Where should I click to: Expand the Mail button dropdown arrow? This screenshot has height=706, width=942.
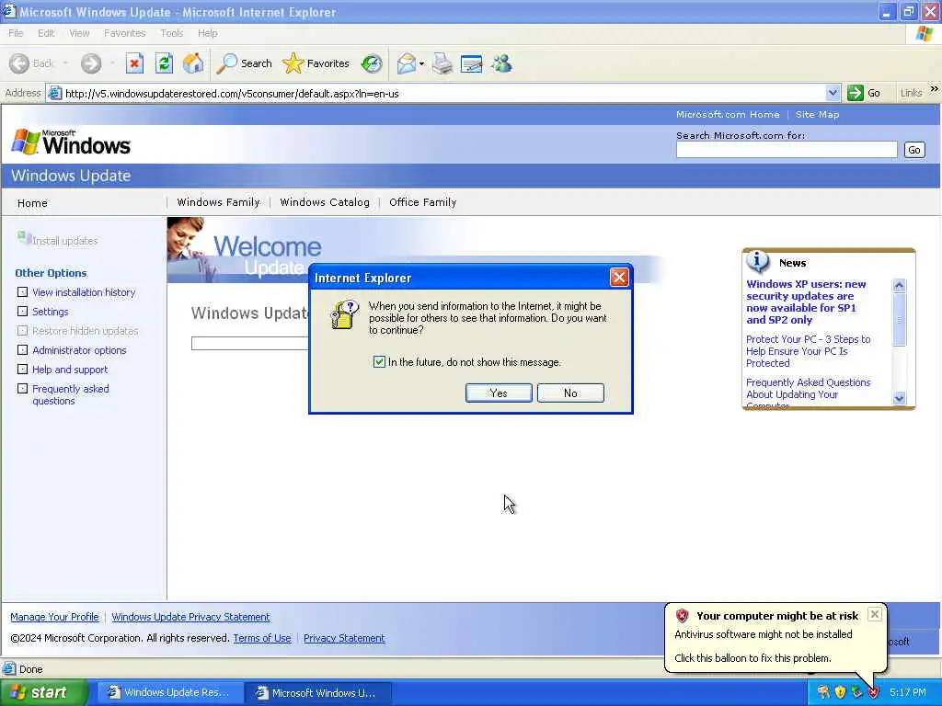[421, 63]
